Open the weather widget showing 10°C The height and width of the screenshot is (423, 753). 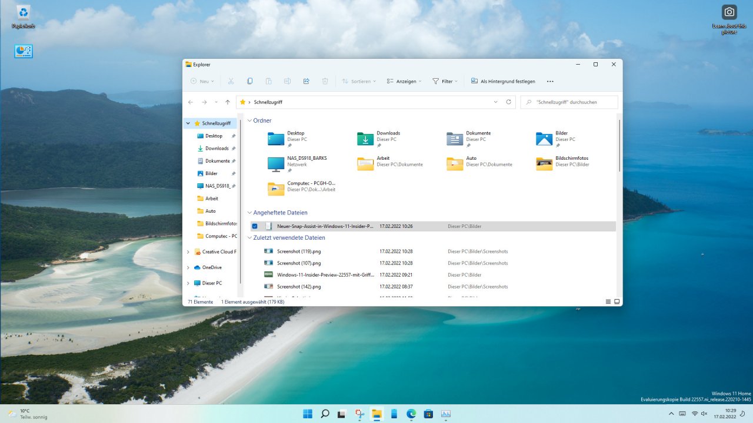click(28, 414)
